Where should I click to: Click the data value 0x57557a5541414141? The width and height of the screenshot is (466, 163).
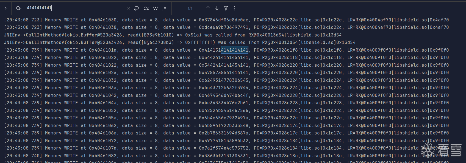224,73
